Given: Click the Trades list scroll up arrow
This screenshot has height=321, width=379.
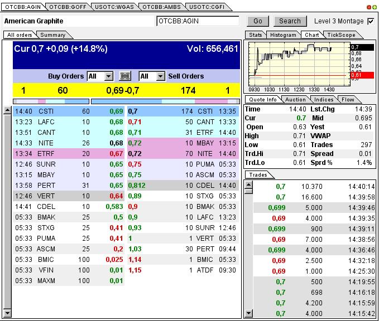Looking at the screenshot, I should pos(248,183).
